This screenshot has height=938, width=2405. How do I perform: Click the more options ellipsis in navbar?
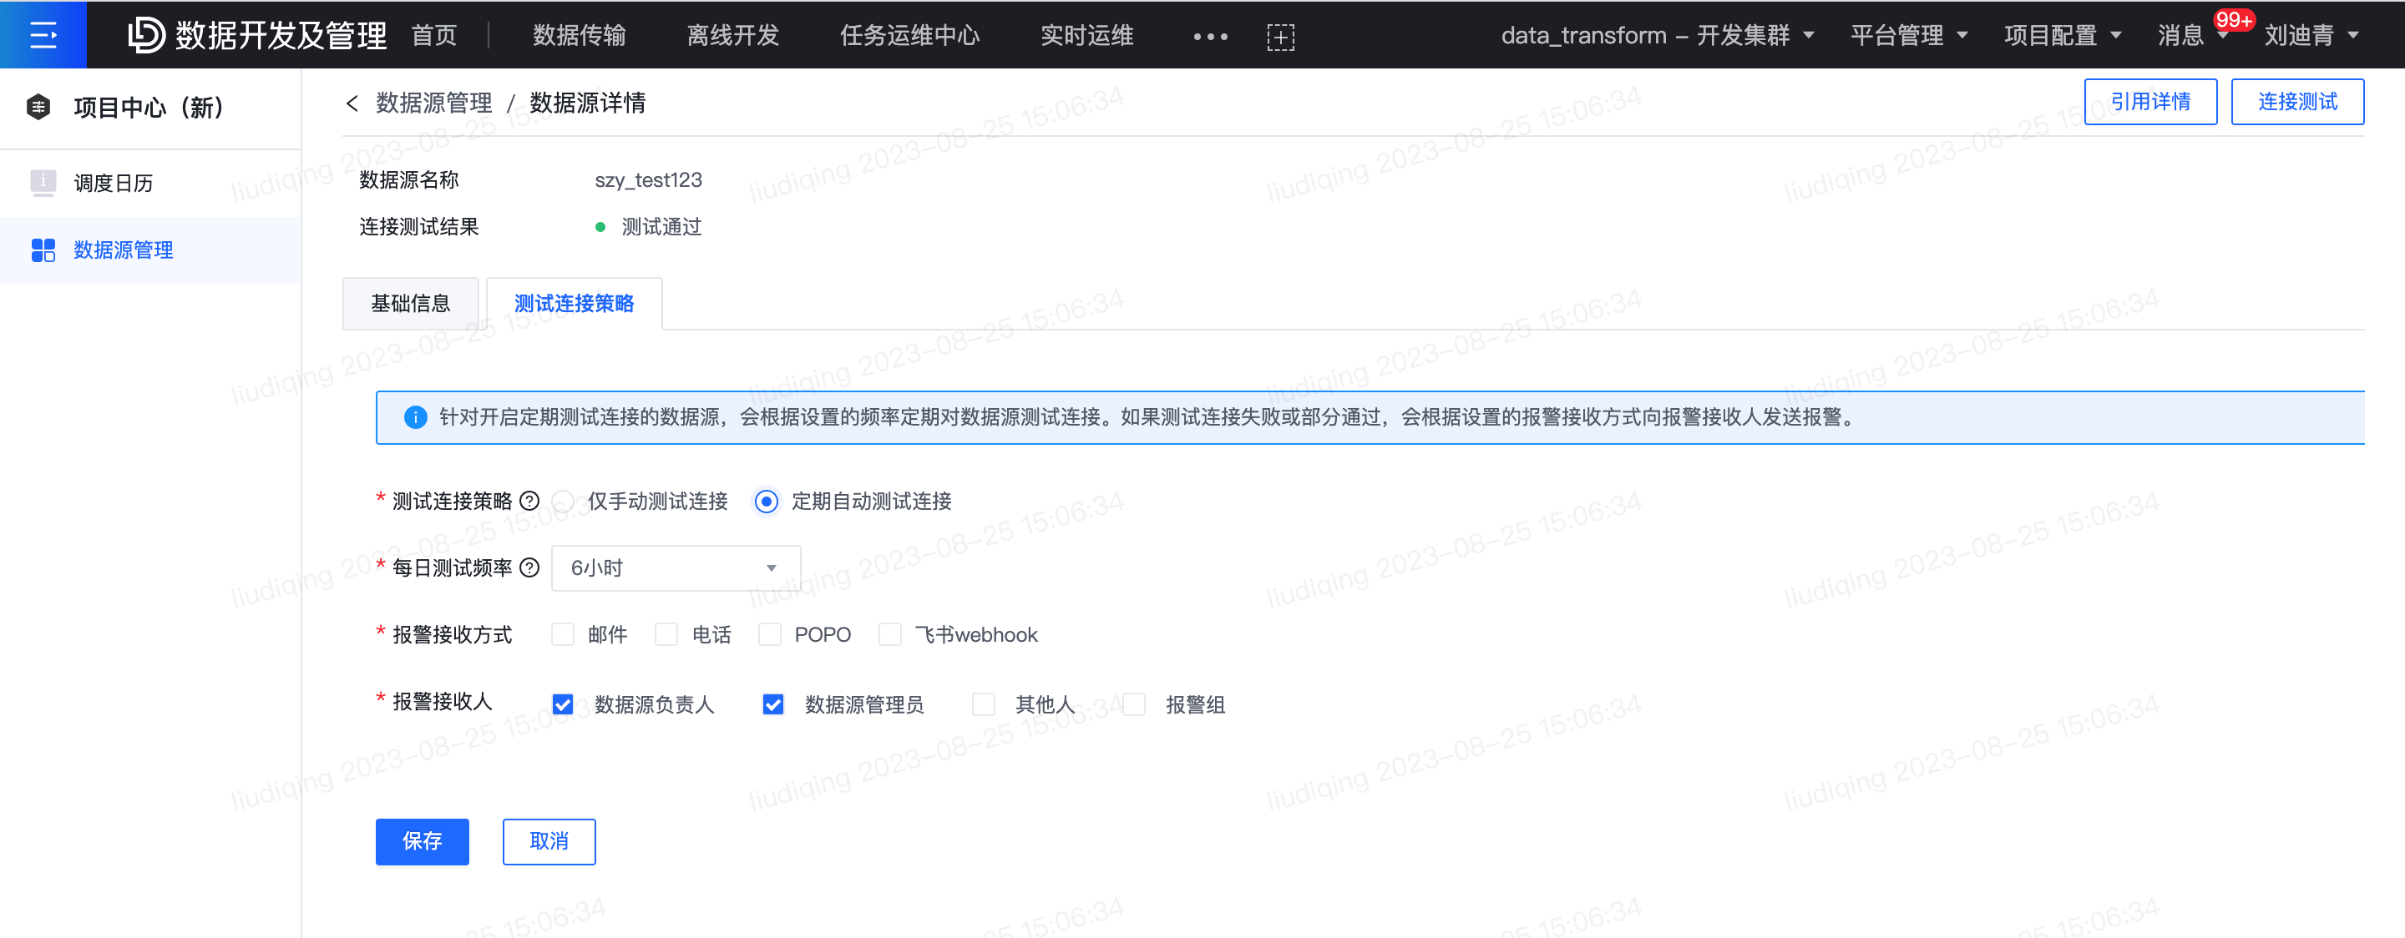(x=1210, y=37)
